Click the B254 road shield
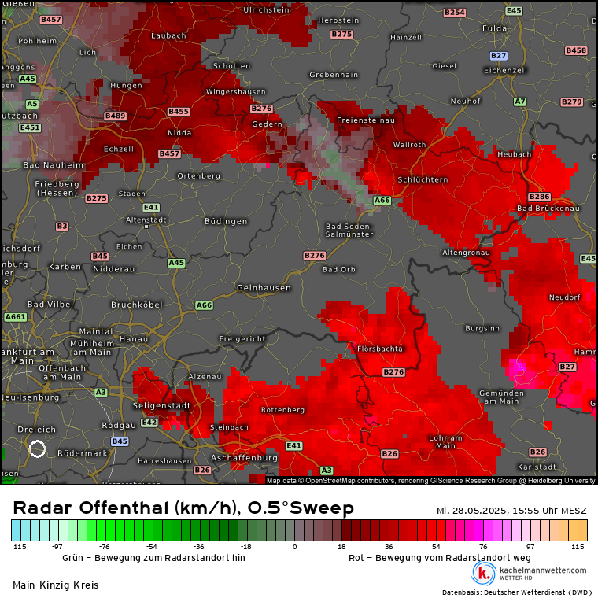 click(x=455, y=13)
